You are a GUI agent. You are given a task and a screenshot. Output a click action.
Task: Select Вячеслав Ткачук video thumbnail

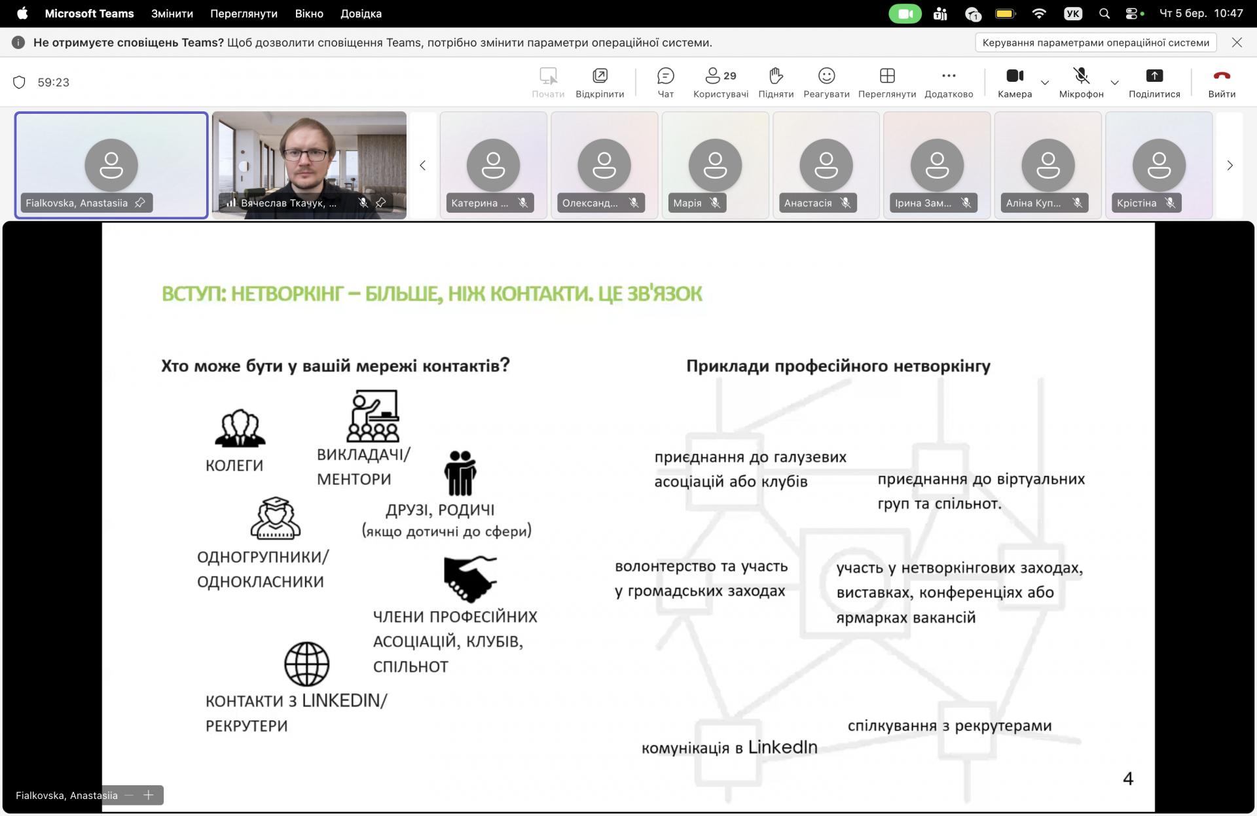pyautogui.click(x=309, y=164)
